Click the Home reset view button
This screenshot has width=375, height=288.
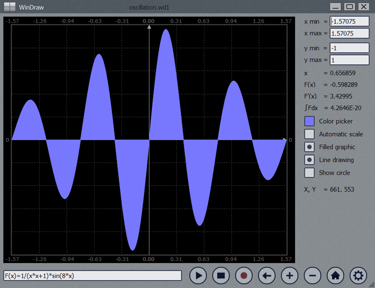pyautogui.click(x=336, y=276)
